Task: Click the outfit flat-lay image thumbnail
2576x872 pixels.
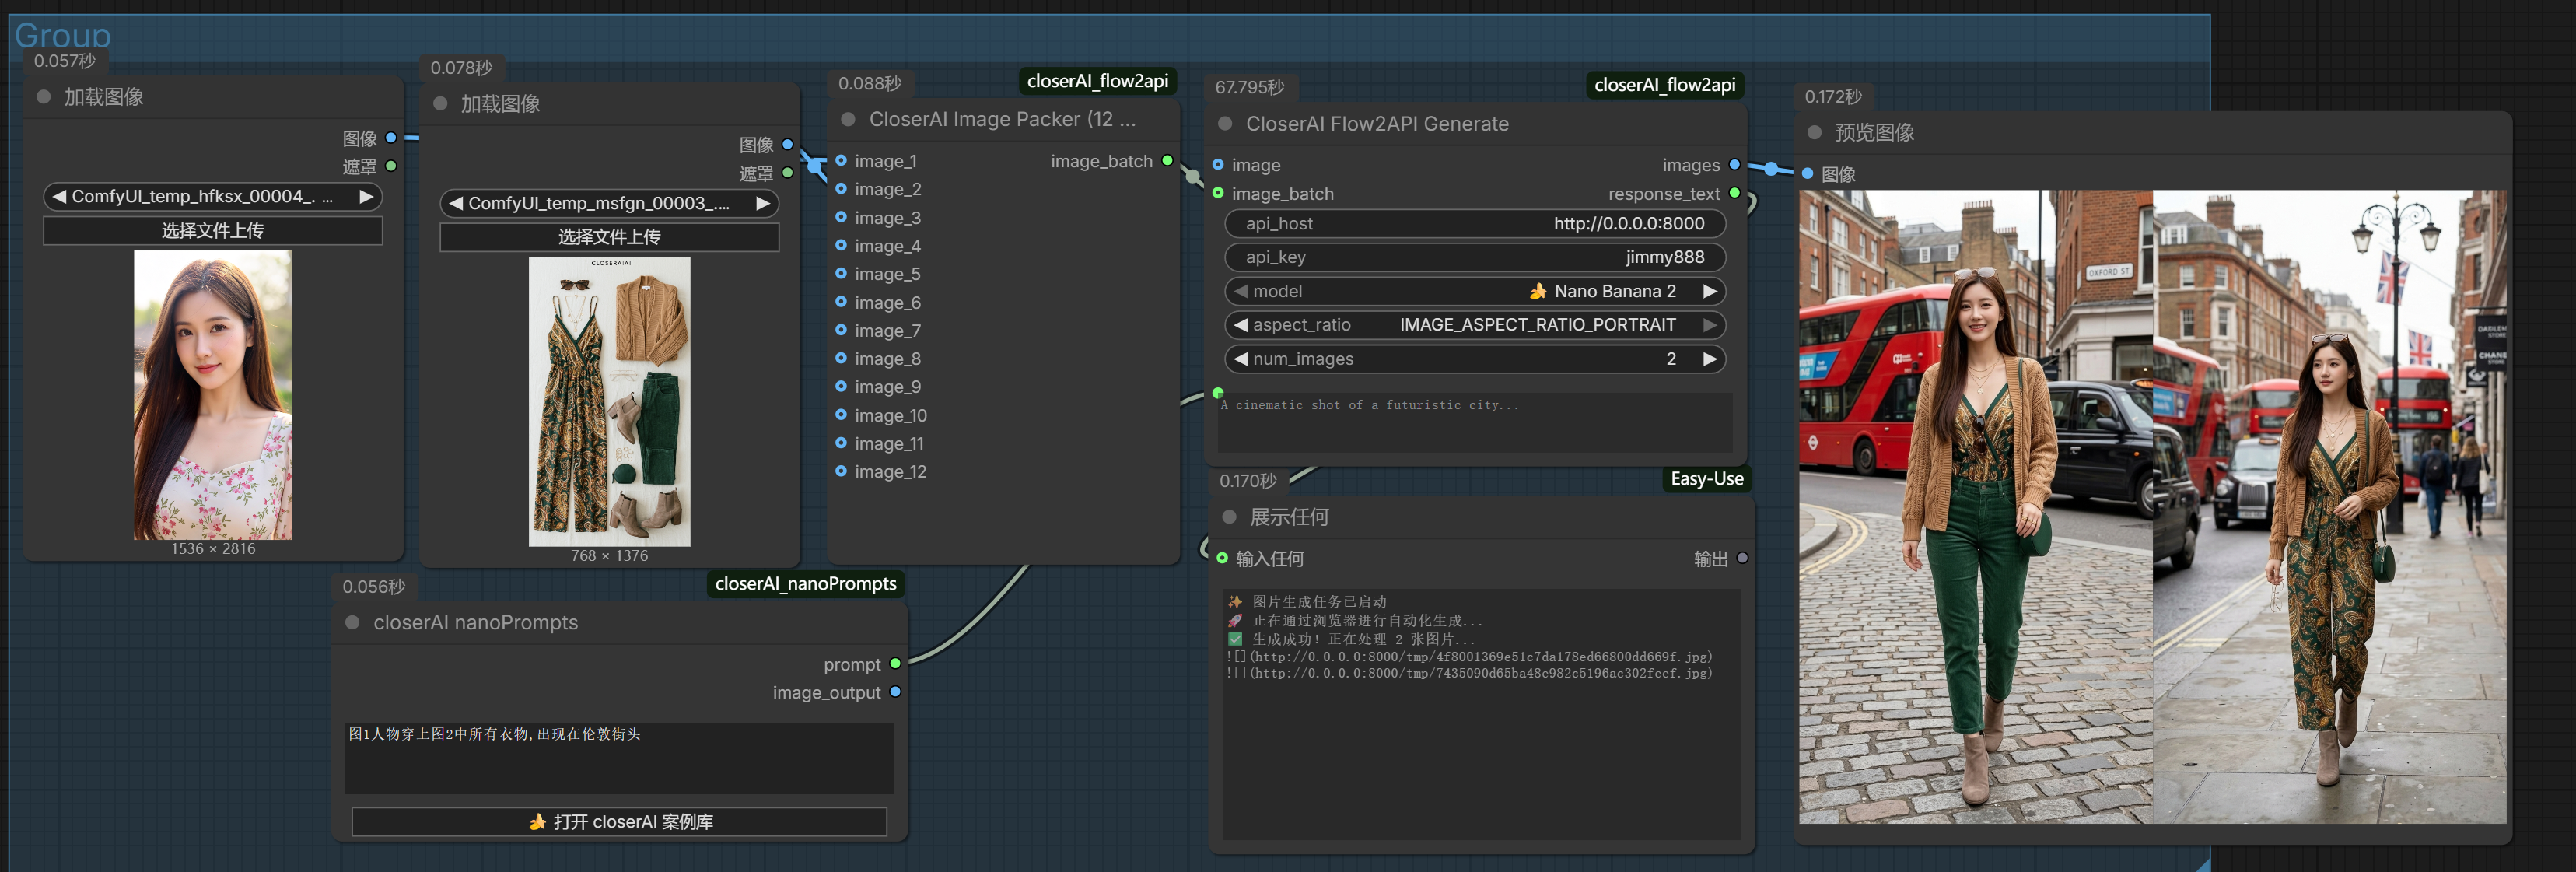Action: click(609, 402)
